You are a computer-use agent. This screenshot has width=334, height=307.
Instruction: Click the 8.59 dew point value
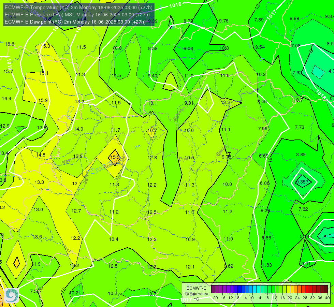[x=153, y=48]
